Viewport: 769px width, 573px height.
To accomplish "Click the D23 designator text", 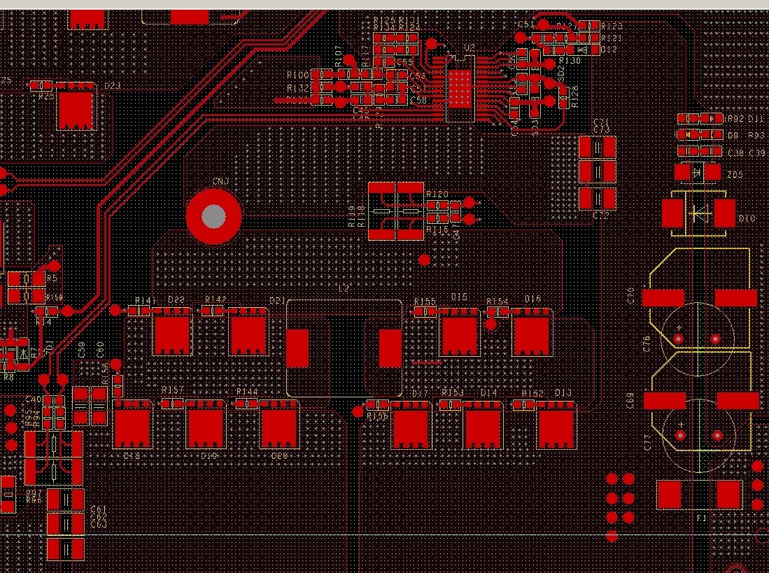I will click(x=113, y=86).
